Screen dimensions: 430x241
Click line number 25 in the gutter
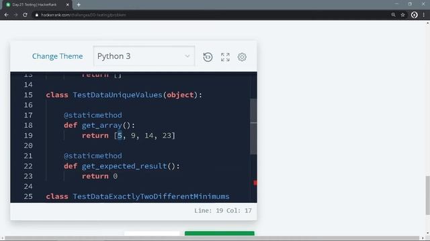click(28, 196)
